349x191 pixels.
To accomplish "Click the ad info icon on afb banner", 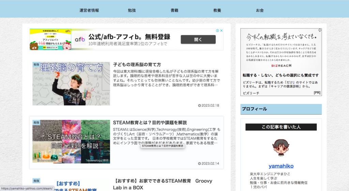I will click(217, 31).
